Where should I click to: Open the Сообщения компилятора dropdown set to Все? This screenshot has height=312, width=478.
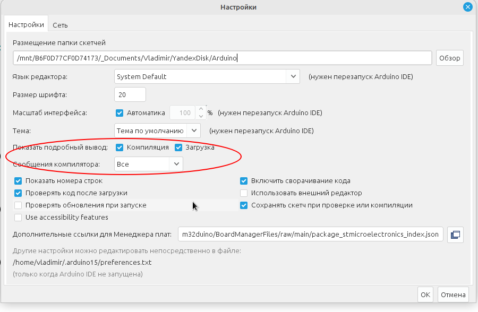click(x=149, y=164)
